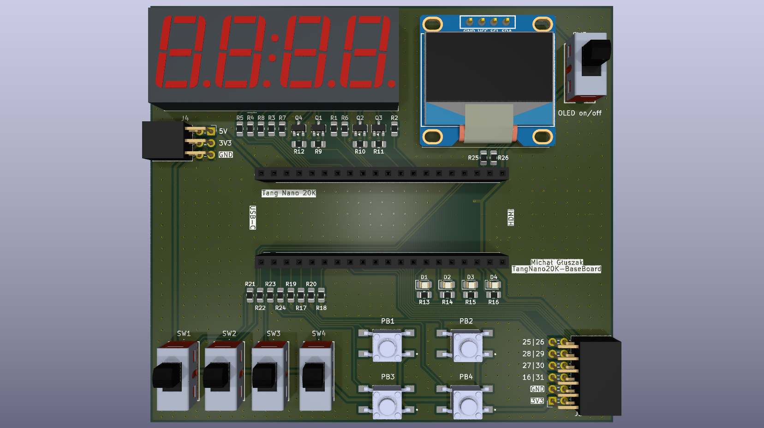Viewport: 764px width, 428px height.
Task: Click the 'OLED on/off' text label
Action: point(580,113)
